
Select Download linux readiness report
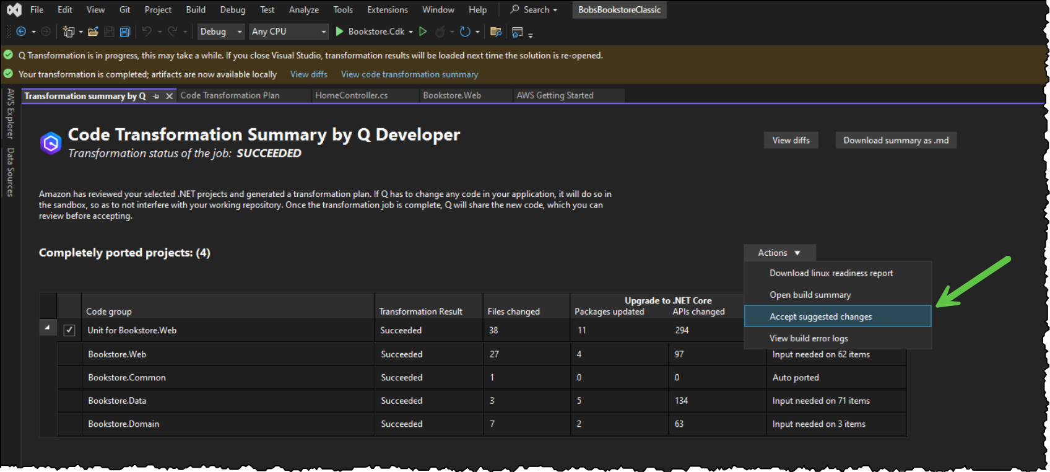point(838,273)
